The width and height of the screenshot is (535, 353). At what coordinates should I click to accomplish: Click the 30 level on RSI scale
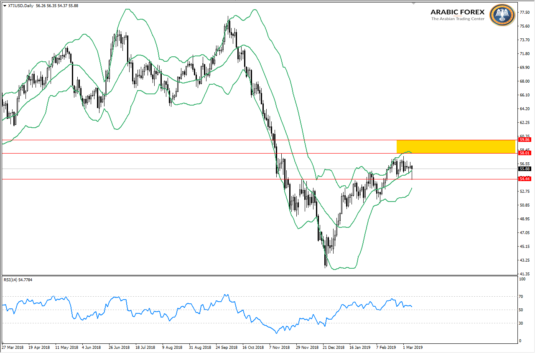521,323
